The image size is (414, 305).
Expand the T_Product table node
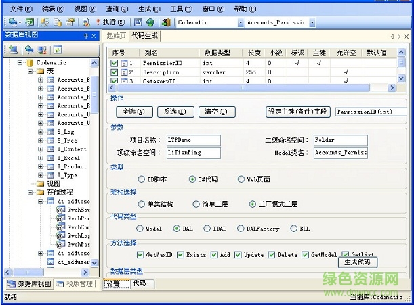(x=41, y=166)
